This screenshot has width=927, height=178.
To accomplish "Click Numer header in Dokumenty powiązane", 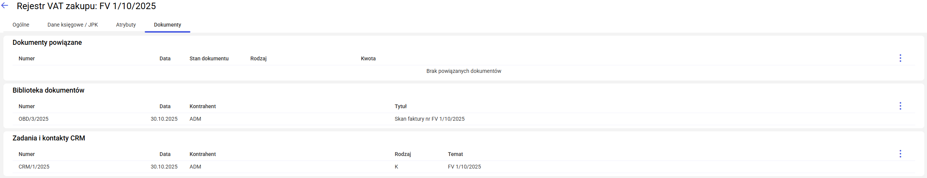I will [x=27, y=58].
